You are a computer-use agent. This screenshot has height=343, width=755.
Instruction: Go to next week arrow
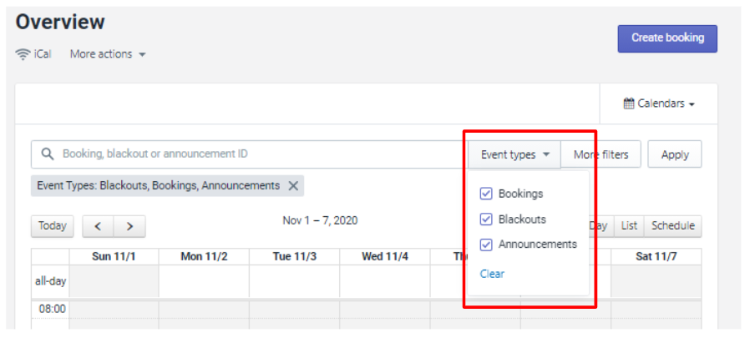click(129, 226)
